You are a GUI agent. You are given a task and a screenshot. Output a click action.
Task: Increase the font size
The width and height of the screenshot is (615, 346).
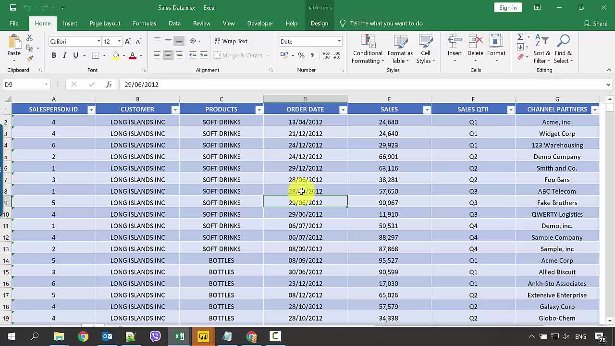click(x=127, y=41)
